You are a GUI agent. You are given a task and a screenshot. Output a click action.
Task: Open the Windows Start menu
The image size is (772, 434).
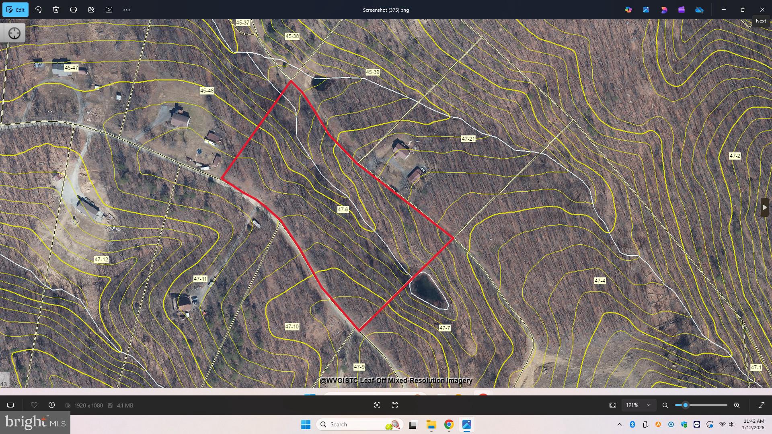(306, 424)
